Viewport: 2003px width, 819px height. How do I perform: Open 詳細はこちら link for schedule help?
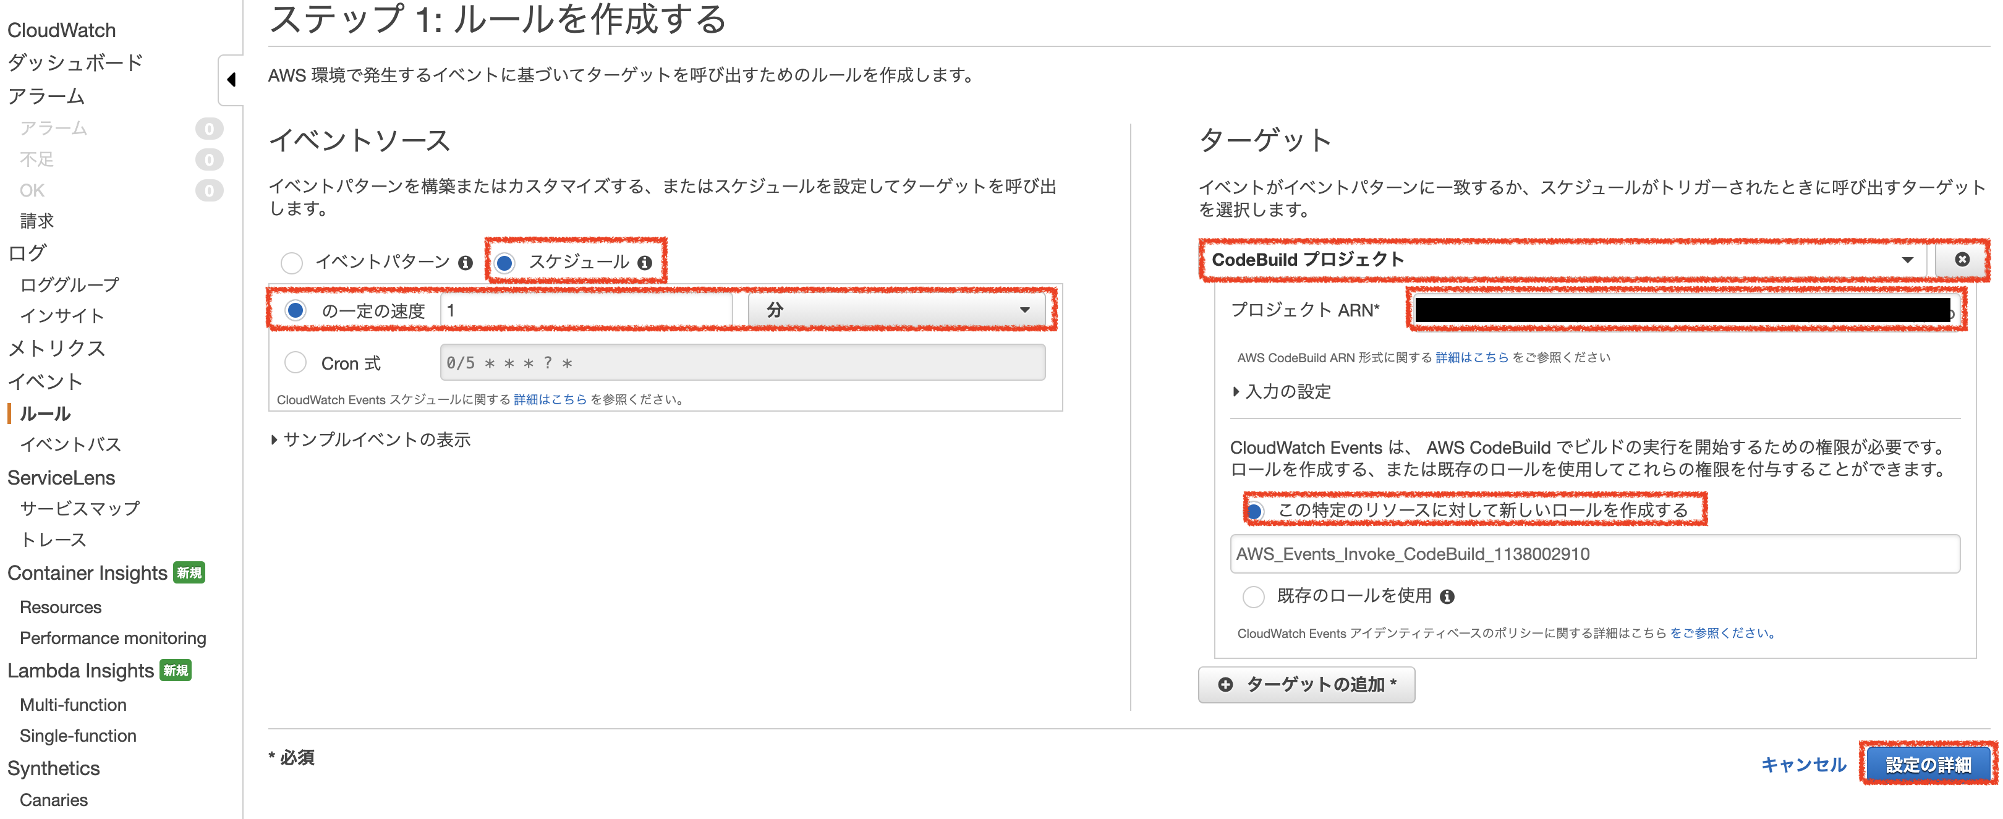click(x=550, y=399)
